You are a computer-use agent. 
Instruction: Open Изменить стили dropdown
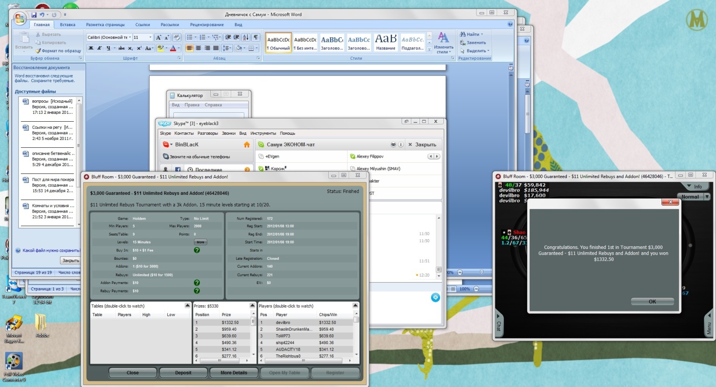(x=443, y=43)
